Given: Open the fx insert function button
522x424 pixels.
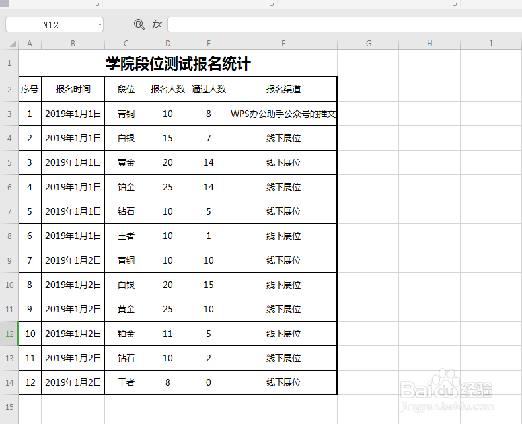Looking at the screenshot, I should point(157,24).
